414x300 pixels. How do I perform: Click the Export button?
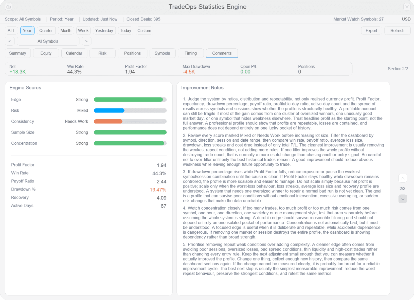pyautogui.click(x=371, y=31)
